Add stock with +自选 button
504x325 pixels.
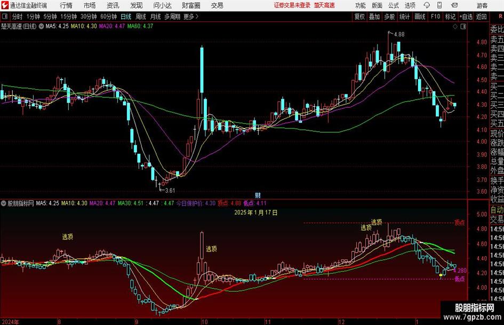[466, 17]
